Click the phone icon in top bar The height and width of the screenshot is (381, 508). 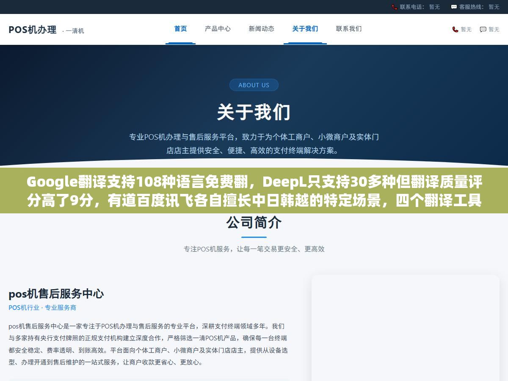(395, 7)
